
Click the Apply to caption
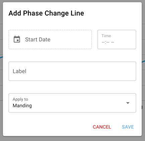point(20,99)
